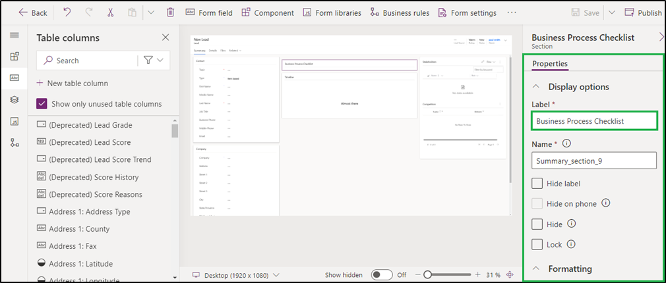Click the Publish button
This screenshot has width=666, height=283.
click(x=642, y=13)
